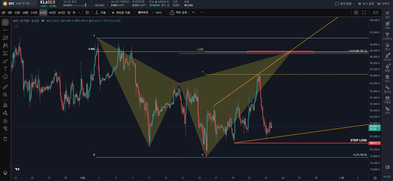Image resolution: width=393 pixels, height=181 pixels.
Task: Toggle magnet snap mode
Action: coord(5,105)
